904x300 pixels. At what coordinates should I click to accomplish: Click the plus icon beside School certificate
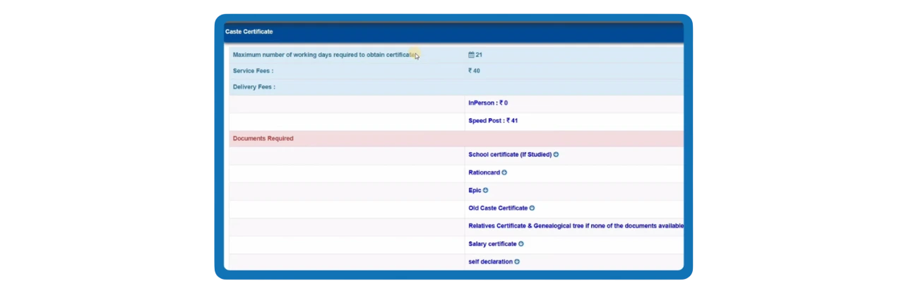[556, 155]
